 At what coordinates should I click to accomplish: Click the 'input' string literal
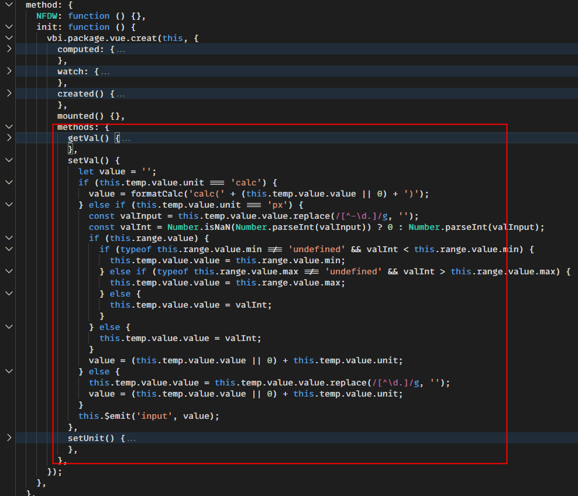pyautogui.click(x=154, y=416)
